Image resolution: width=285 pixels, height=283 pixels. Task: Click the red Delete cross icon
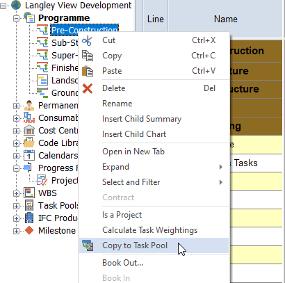click(88, 88)
